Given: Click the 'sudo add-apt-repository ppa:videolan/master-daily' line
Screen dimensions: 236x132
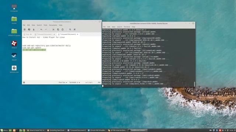Looking at the screenshot, I should coord(46,45).
